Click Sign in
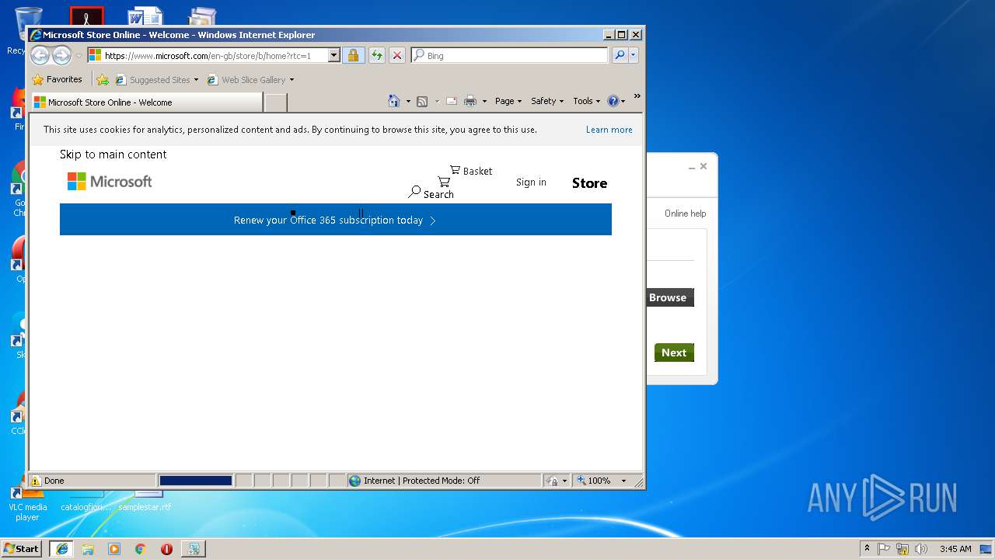This screenshot has width=995, height=559. [531, 182]
